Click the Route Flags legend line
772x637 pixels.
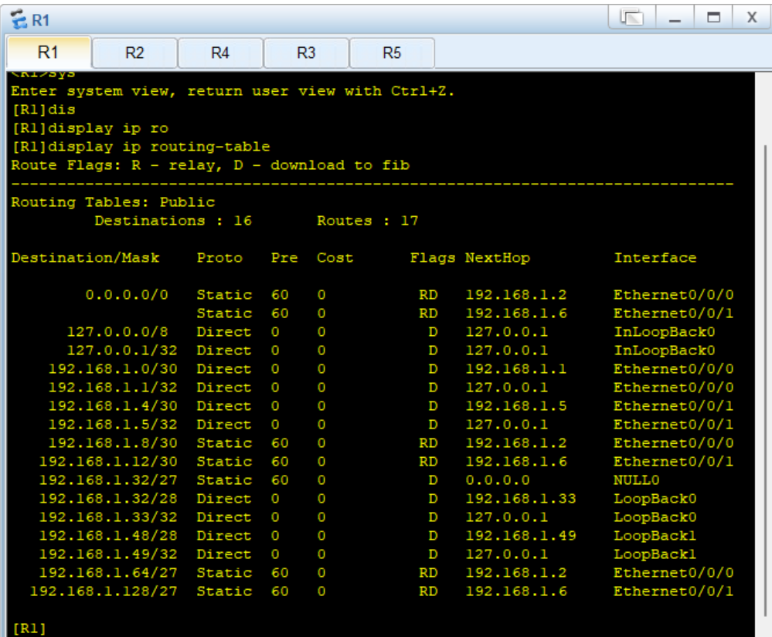pos(210,164)
